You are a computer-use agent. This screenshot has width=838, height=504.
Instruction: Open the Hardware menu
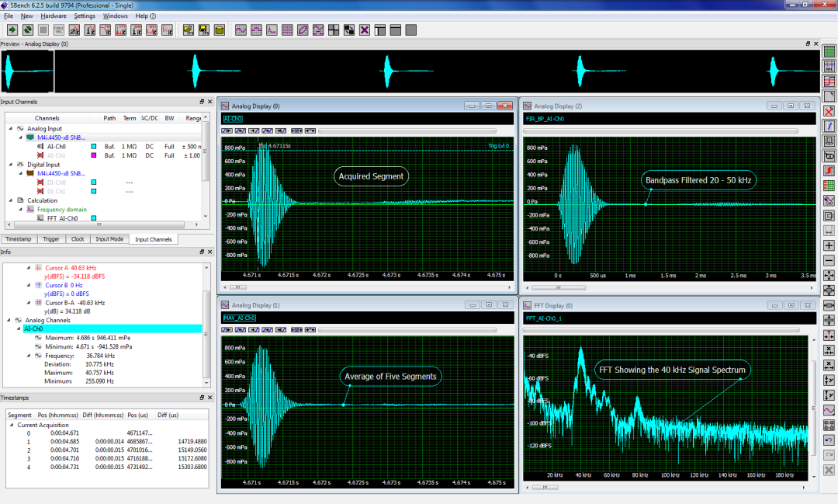(x=54, y=16)
